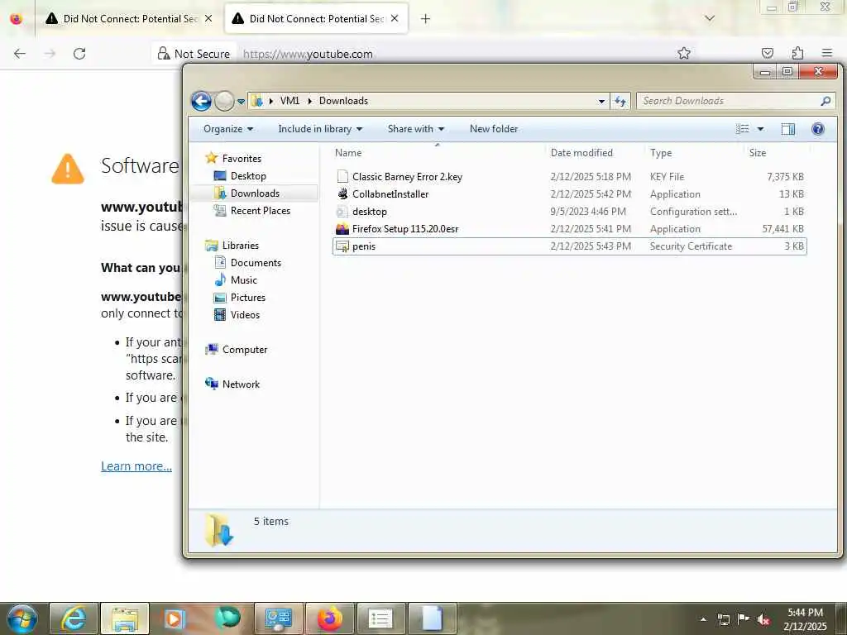This screenshot has width=847, height=635.
Task: Open the Organize menu
Action: tap(228, 129)
